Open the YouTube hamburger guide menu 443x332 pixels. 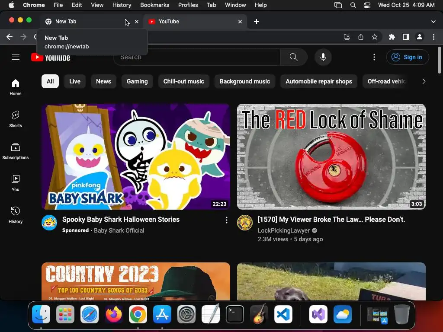tap(16, 57)
